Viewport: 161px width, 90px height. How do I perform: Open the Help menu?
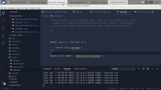pos(38,8)
